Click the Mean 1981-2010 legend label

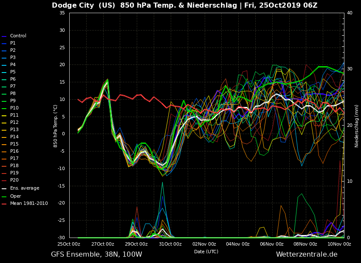coord(29,204)
